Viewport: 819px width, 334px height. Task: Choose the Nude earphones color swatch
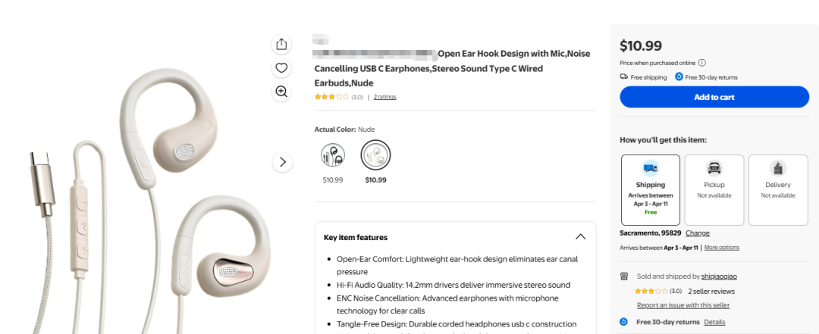[375, 155]
